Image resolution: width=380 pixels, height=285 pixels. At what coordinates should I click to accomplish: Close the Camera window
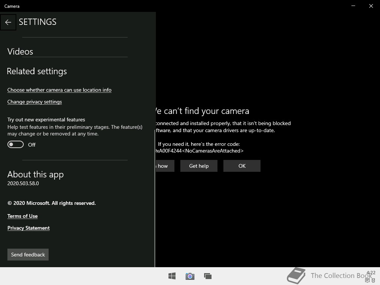pyautogui.click(x=371, y=6)
